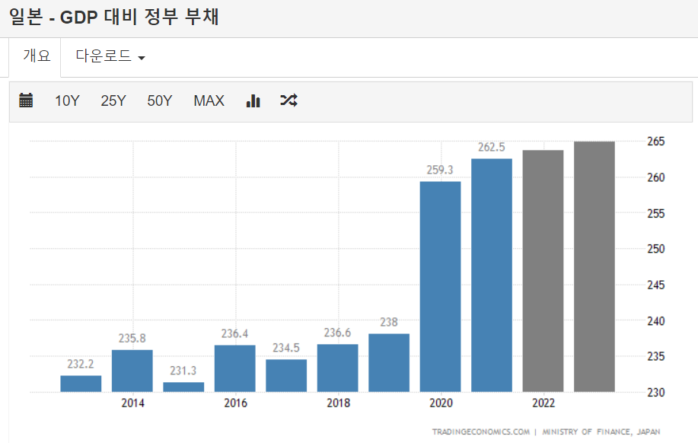Select the 25Y time range
Image resolution: width=698 pixels, height=443 pixels.
[113, 100]
